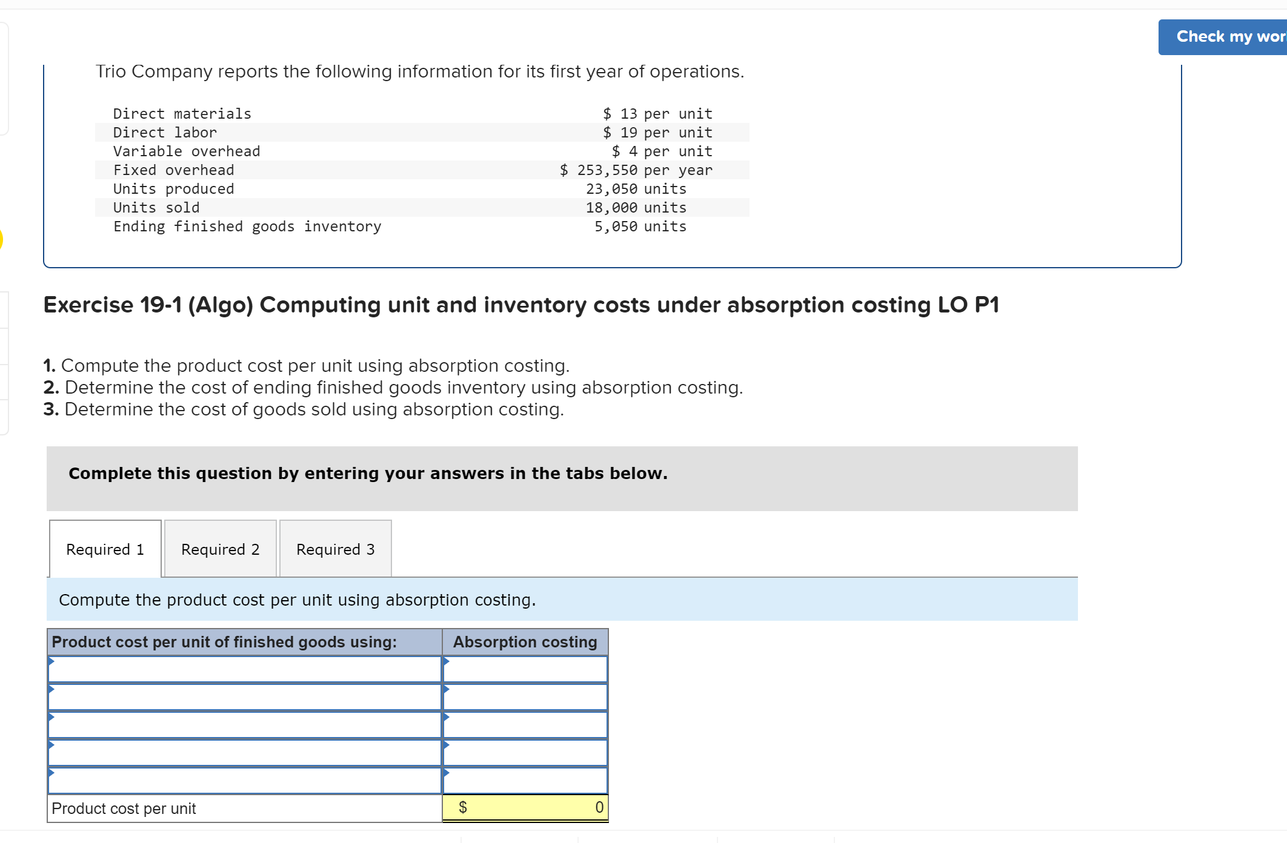
Task: Click the "Product cost per unit" row label
Action: click(x=124, y=808)
